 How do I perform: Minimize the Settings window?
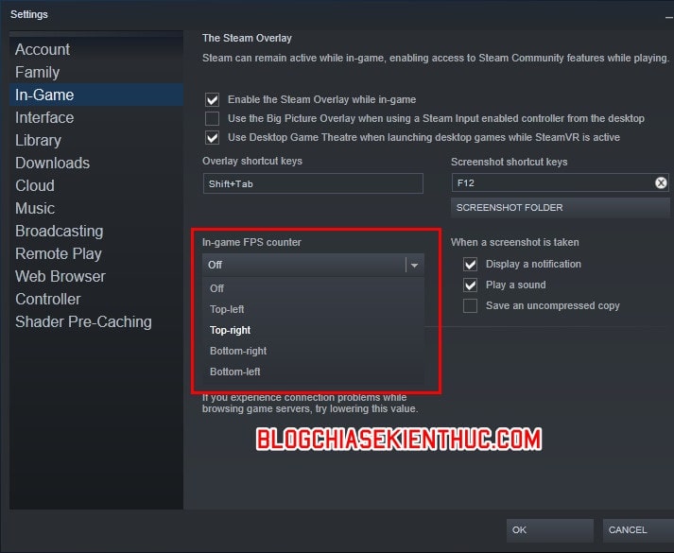click(669, 17)
